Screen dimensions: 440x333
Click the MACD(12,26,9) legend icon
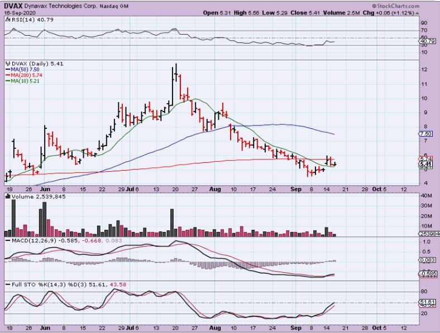coord(6,240)
